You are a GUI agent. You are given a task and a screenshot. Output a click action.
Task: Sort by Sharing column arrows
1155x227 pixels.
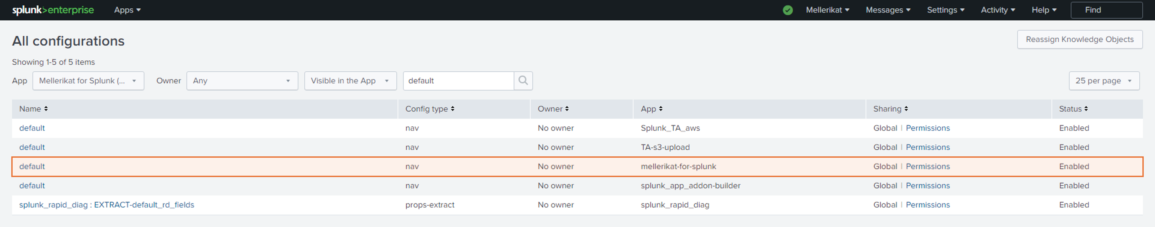click(x=906, y=109)
